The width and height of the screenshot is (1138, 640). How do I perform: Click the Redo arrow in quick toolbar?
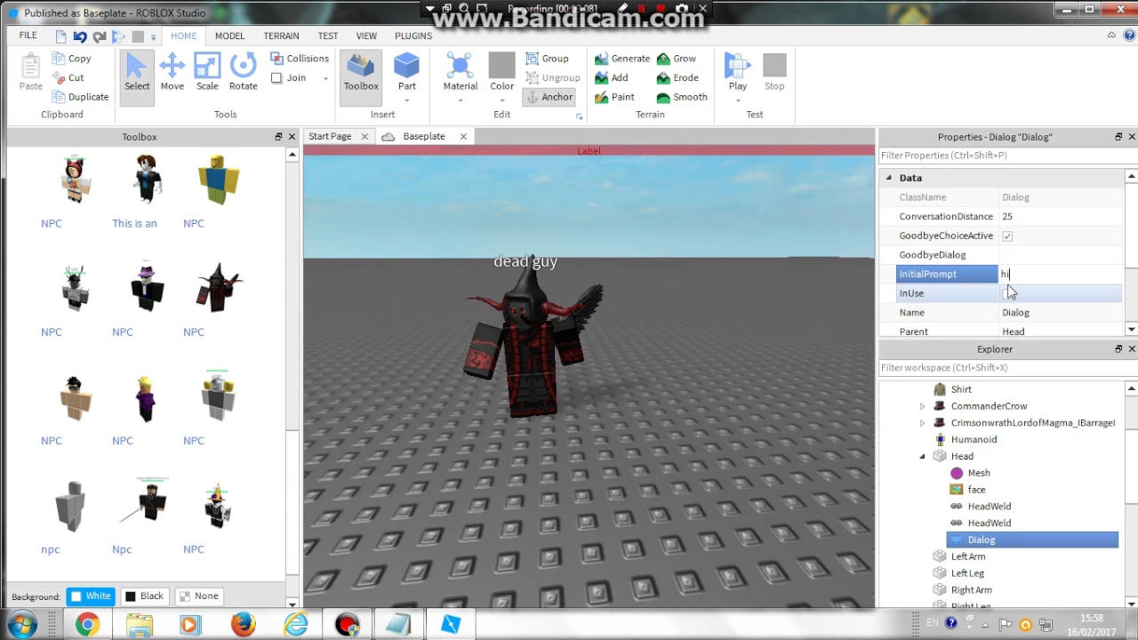coord(100,36)
